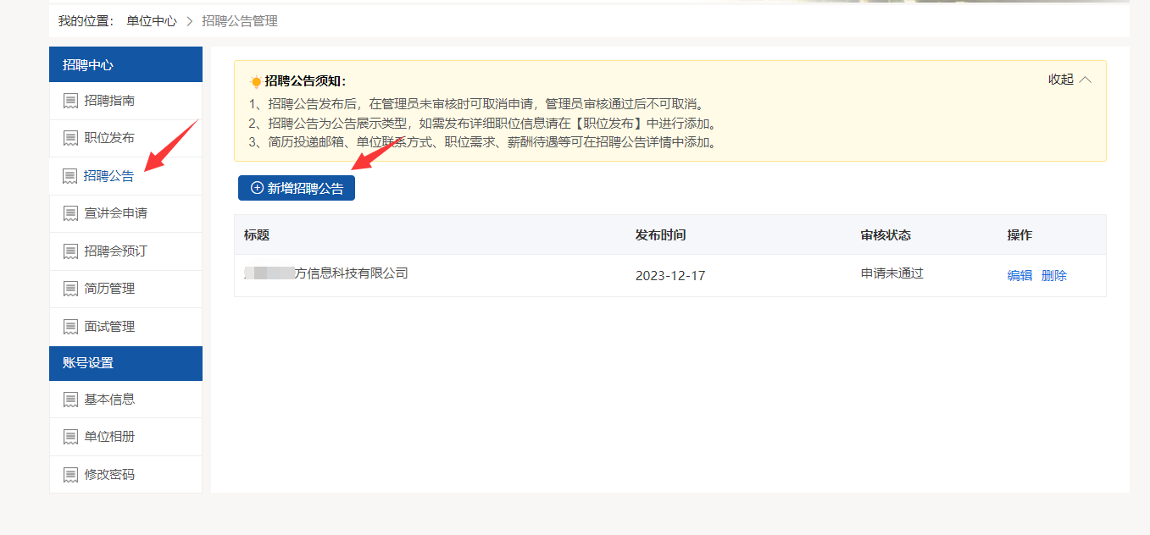The image size is (1150, 535).
Task: Click the 账号设置 section header
Action: coord(88,363)
